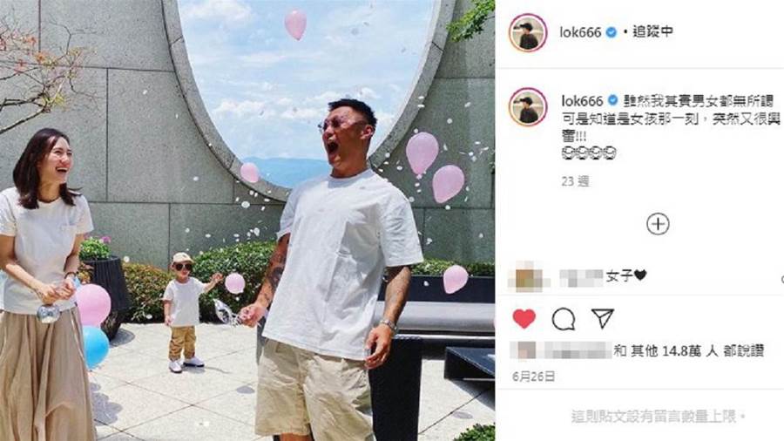Click the blurred liker avatar near likes
This screenshot has width=784, height=441.
[x=526, y=350]
